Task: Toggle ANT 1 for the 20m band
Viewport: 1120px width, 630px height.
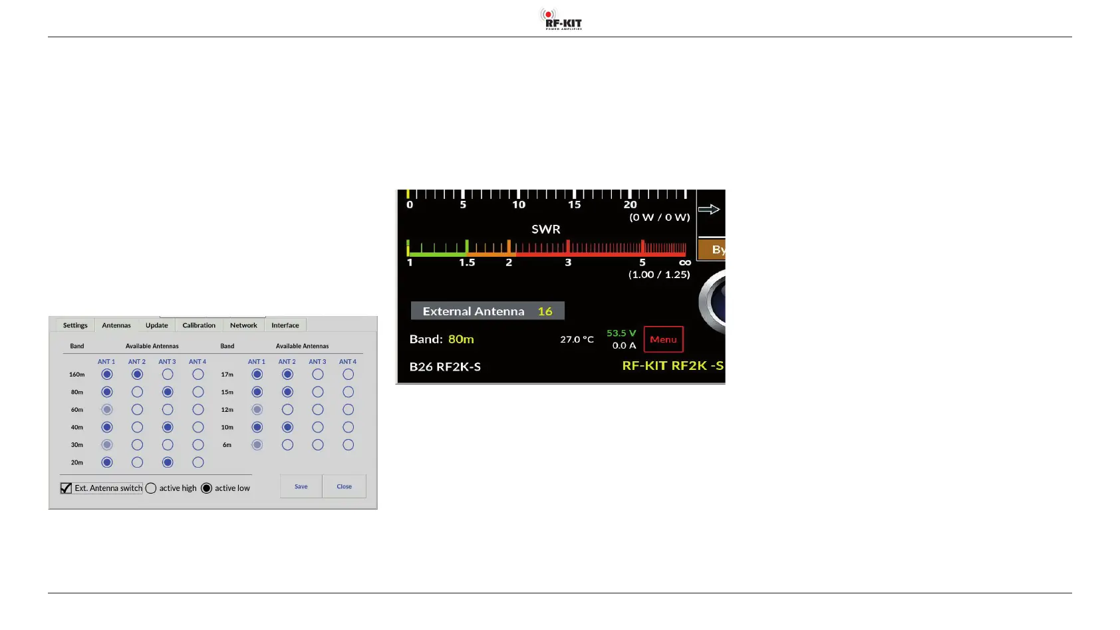Action: (x=107, y=462)
